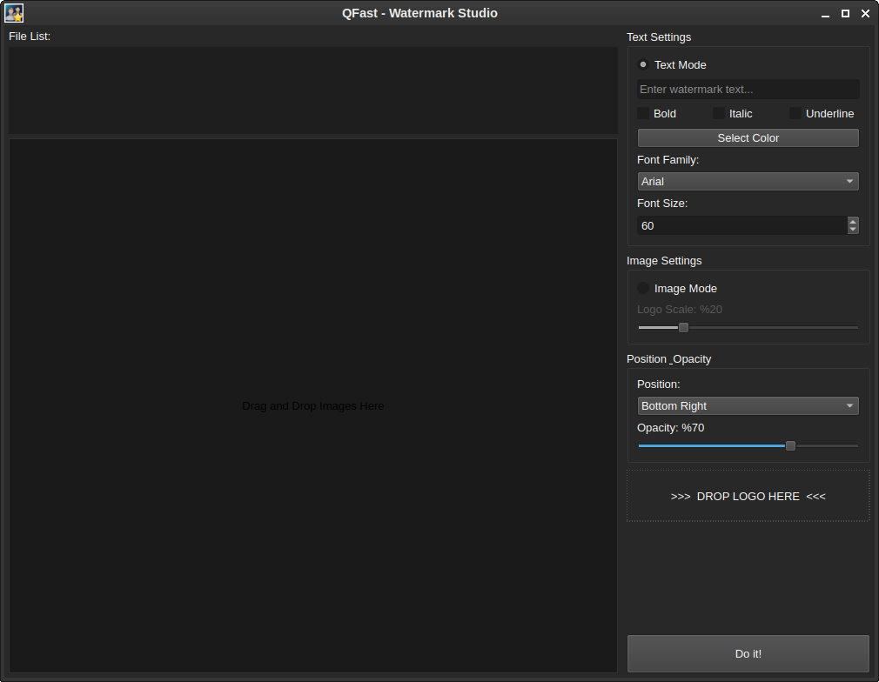Image resolution: width=879 pixels, height=682 pixels.
Task: Enable the Bold checkbox
Action: 643,113
